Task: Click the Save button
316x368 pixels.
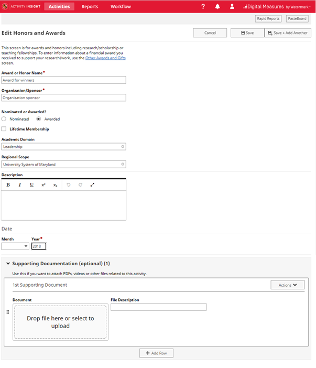Action: (x=247, y=33)
